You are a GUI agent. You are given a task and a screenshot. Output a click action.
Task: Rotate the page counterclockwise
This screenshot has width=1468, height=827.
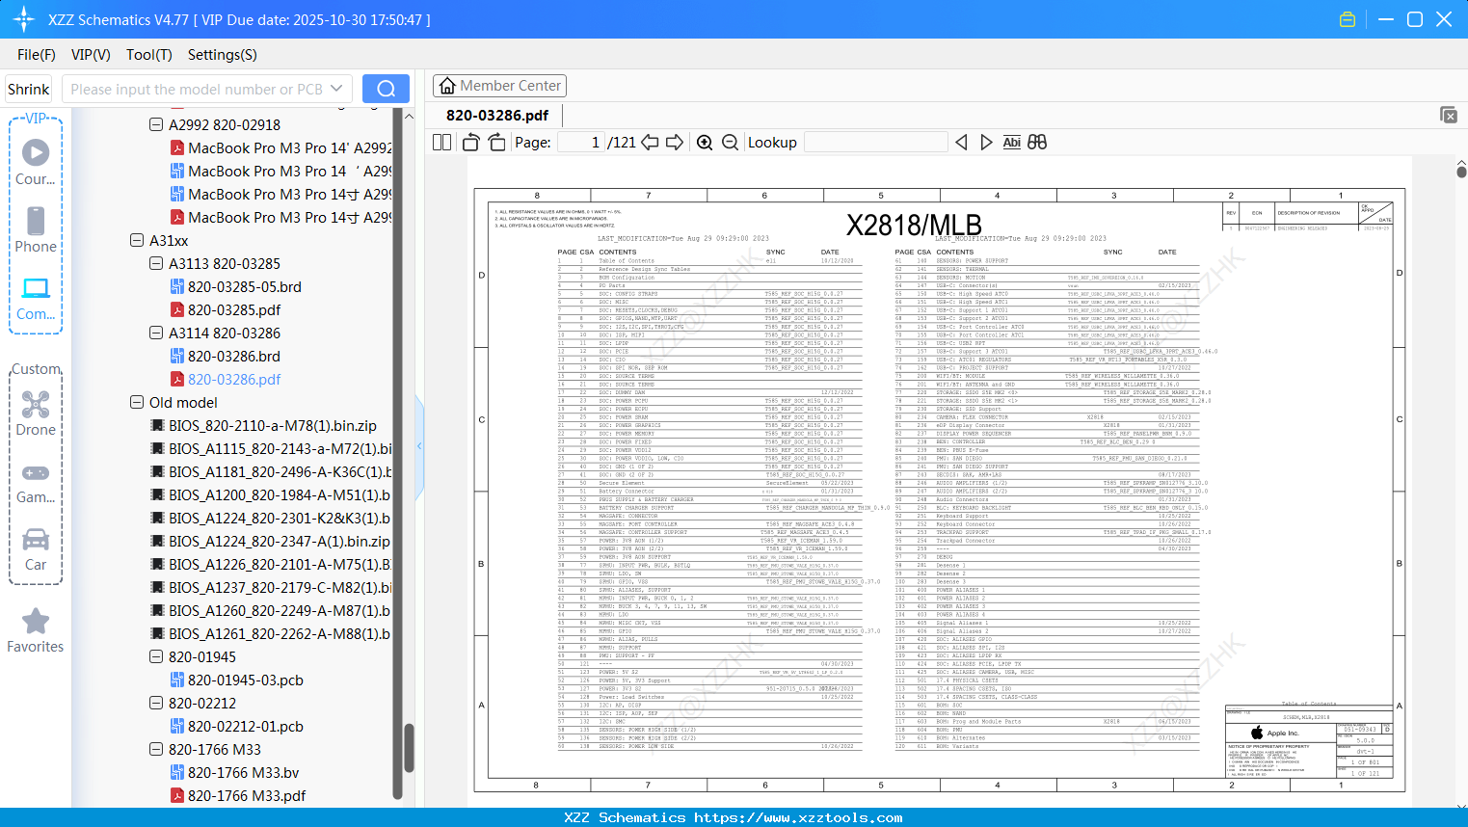tap(471, 143)
